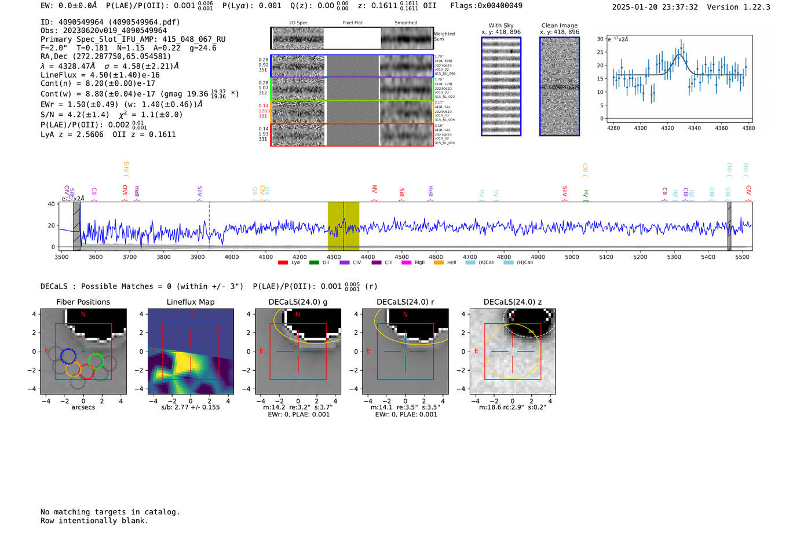The width and height of the screenshot is (811, 552).
Task: Select the Lineflux Map panel
Action: click(x=191, y=352)
